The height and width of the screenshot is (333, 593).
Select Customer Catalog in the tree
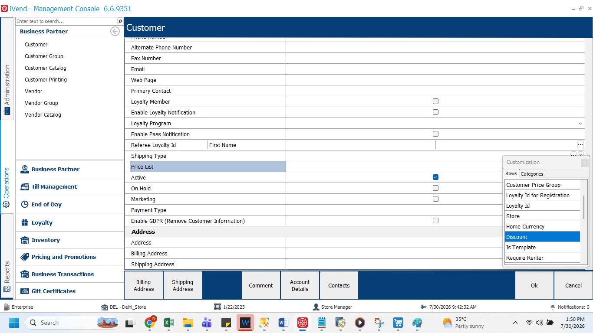pyautogui.click(x=46, y=68)
